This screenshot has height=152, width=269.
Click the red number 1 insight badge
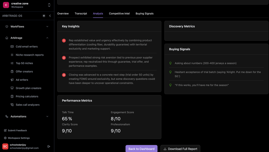tap(64, 41)
